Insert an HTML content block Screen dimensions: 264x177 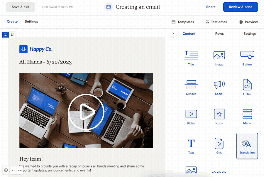tap(247, 87)
